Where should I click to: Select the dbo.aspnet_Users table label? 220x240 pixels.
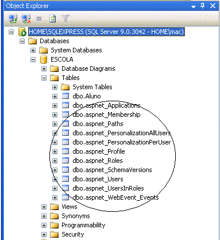pyautogui.click(x=98, y=179)
